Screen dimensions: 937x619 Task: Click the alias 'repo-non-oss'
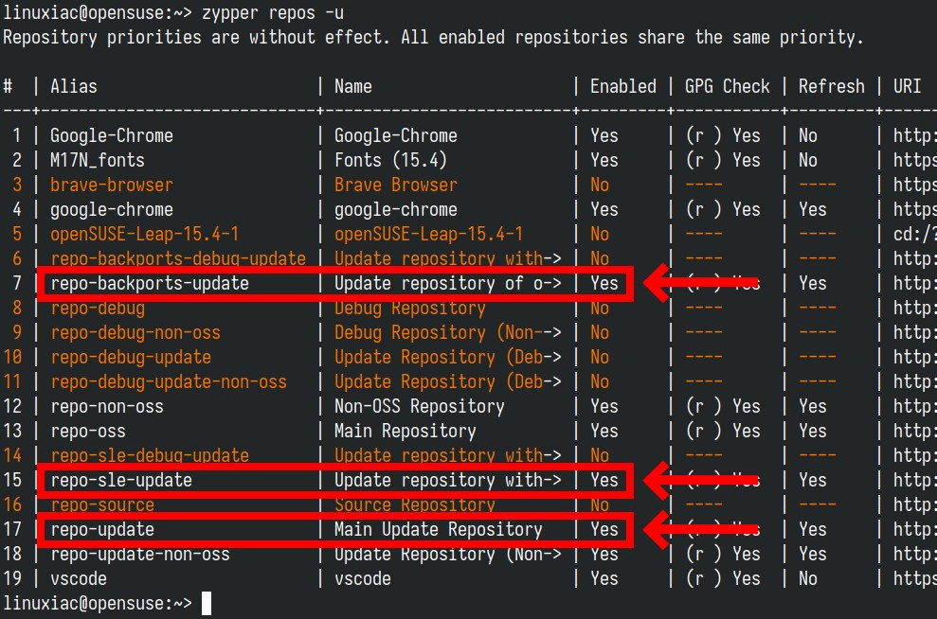[x=106, y=406]
